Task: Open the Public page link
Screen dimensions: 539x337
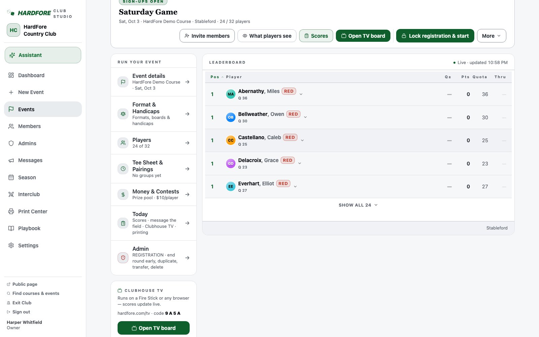Action: (22, 284)
